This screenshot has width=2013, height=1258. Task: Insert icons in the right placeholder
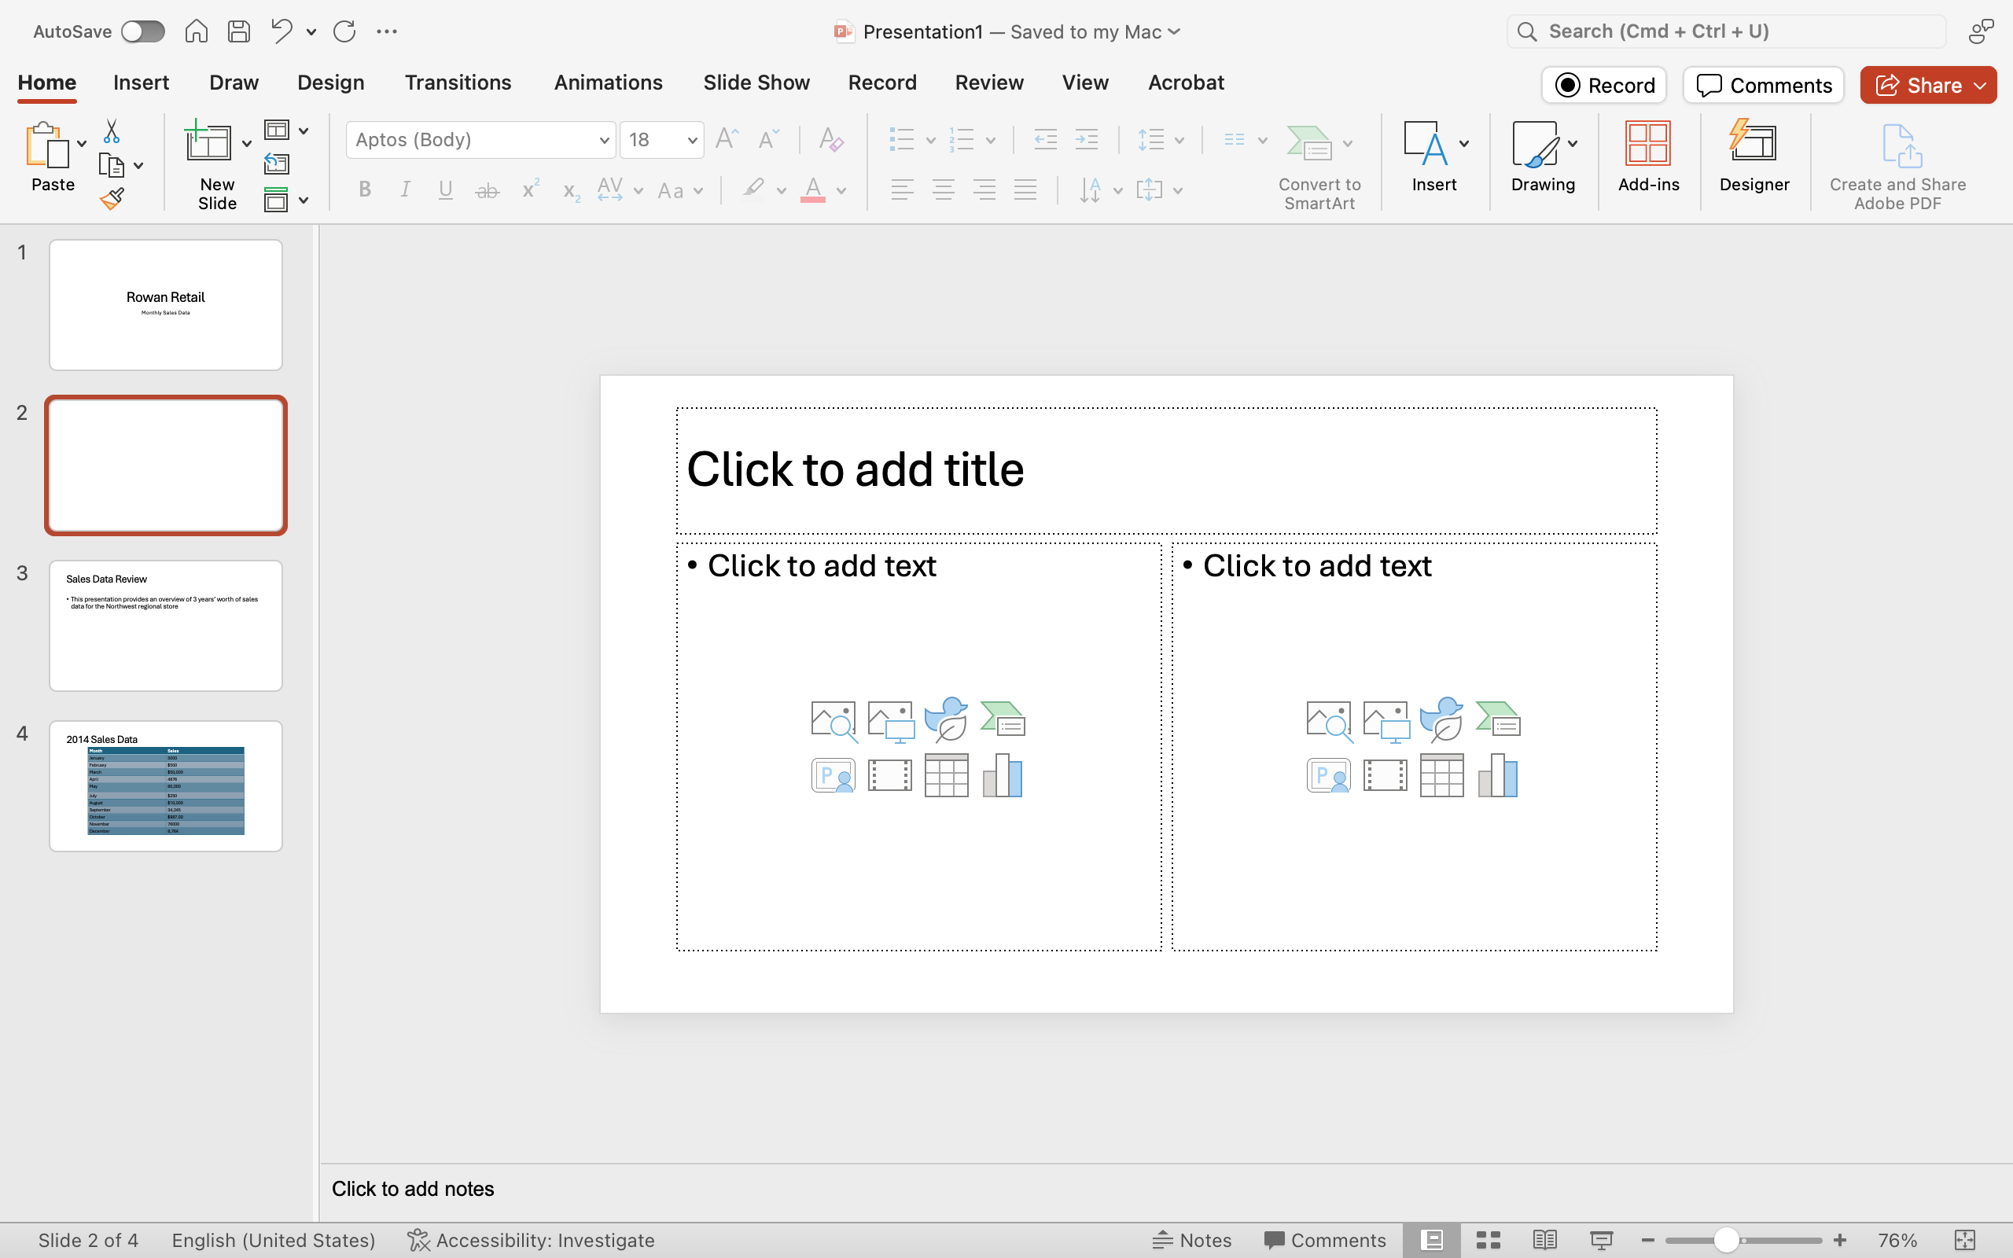[x=1441, y=719]
